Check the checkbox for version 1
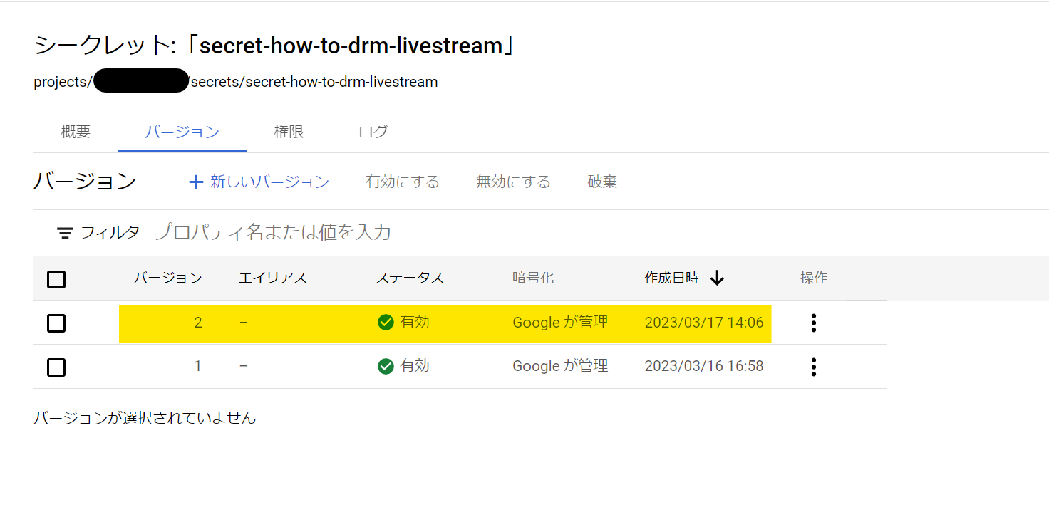The image size is (1049, 517). click(56, 367)
